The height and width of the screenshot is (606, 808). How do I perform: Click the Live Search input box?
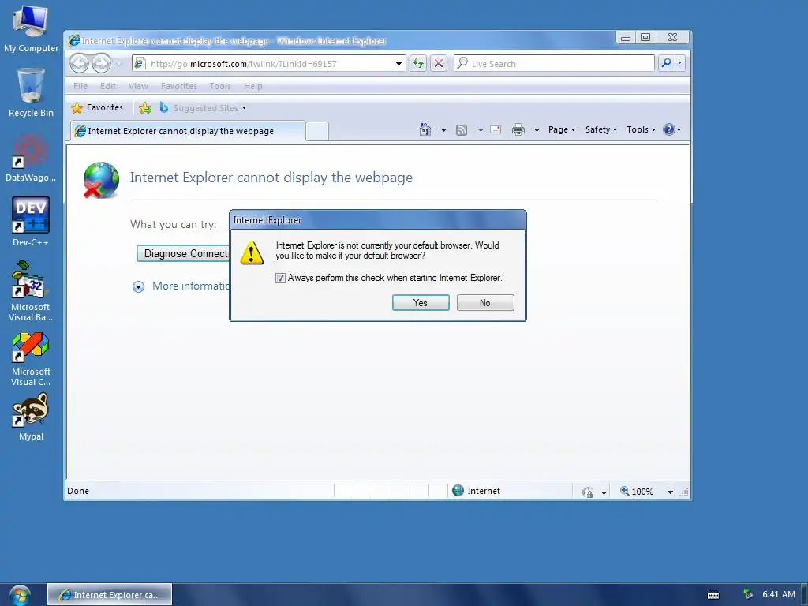[554, 63]
